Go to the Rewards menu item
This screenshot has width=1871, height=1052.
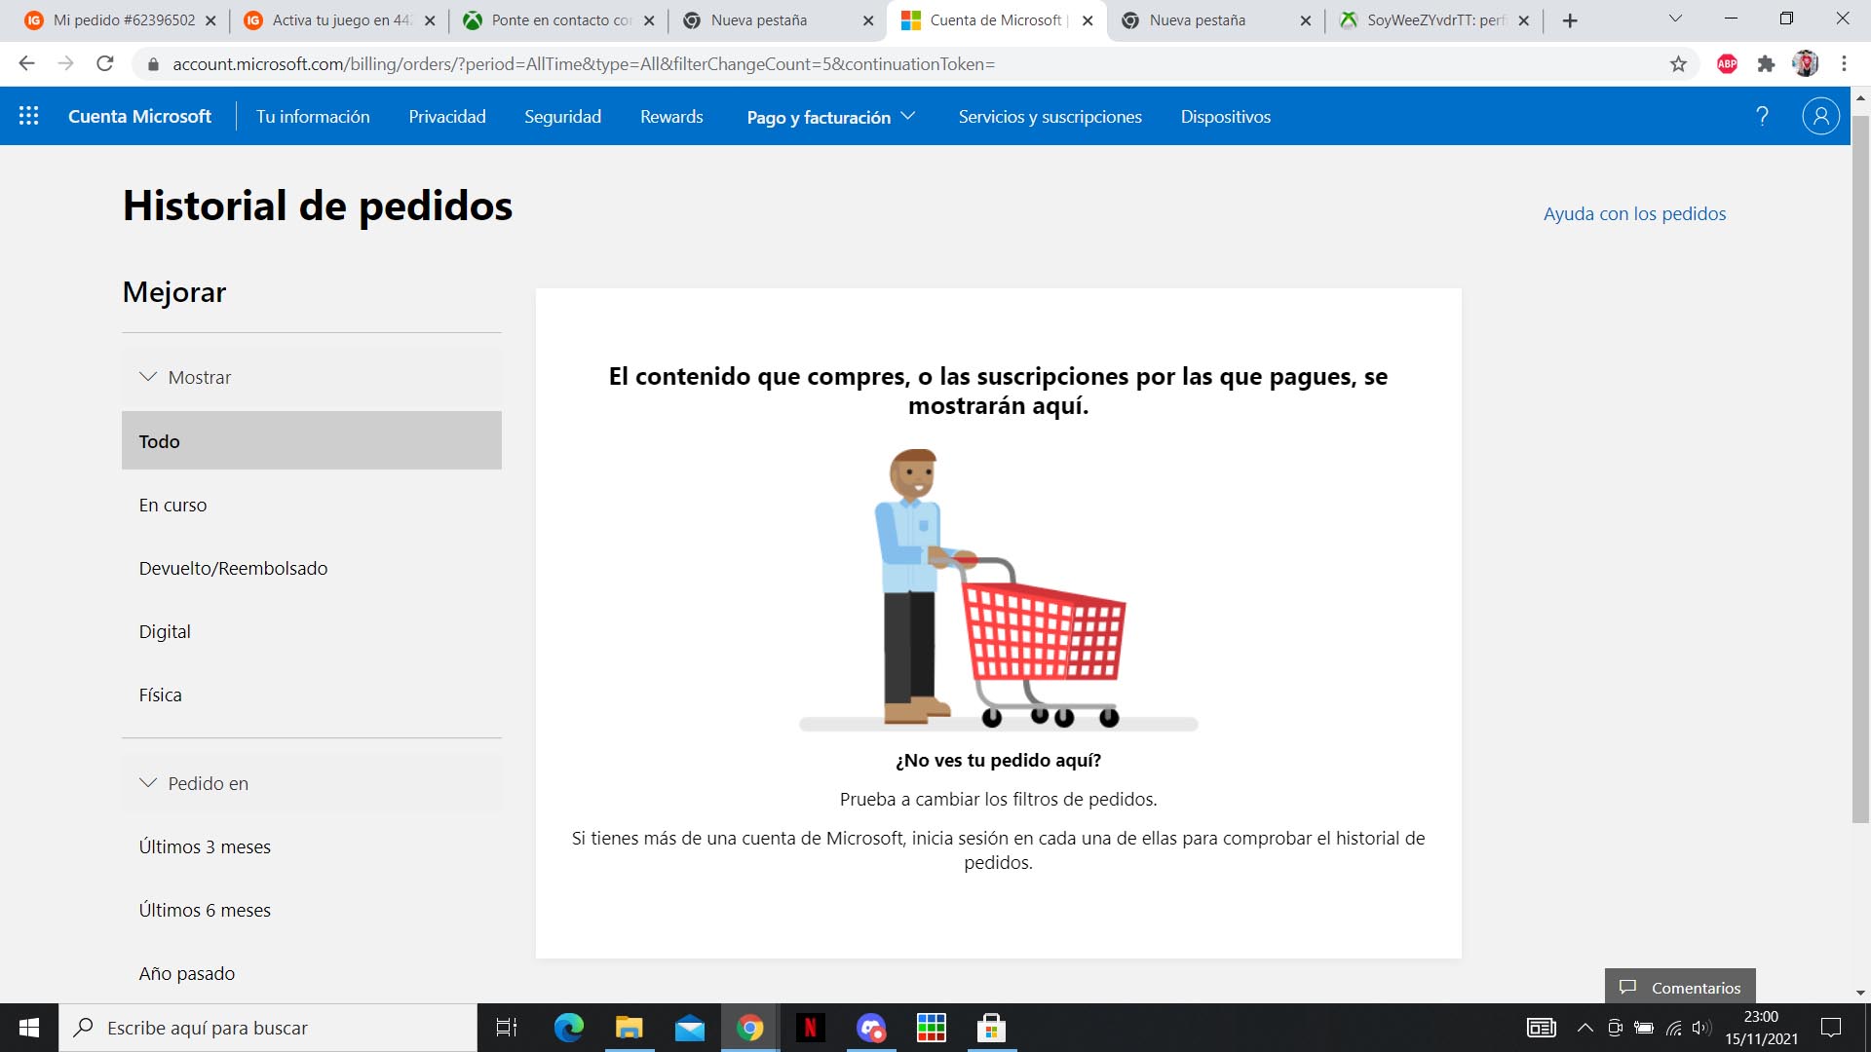tap(671, 117)
